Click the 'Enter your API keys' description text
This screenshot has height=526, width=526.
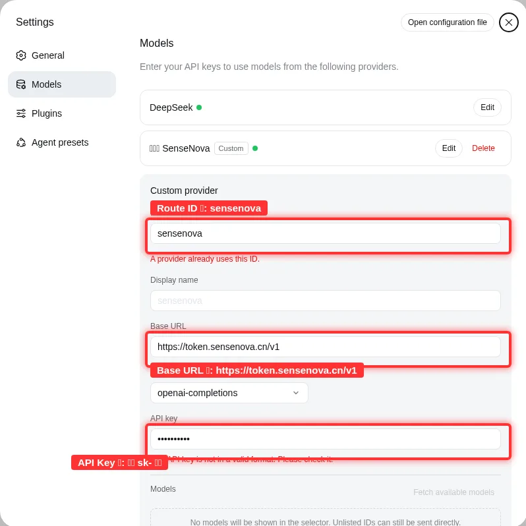269,67
